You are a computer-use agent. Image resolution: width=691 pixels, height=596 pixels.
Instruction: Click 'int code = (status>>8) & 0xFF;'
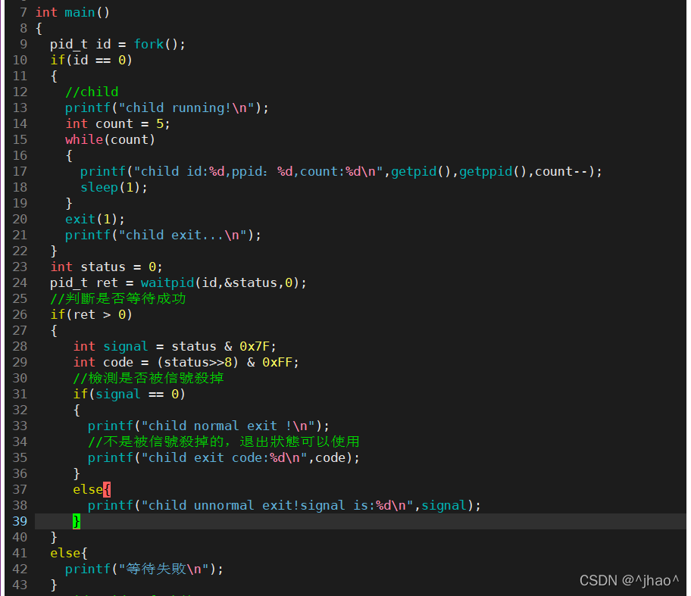point(186,362)
